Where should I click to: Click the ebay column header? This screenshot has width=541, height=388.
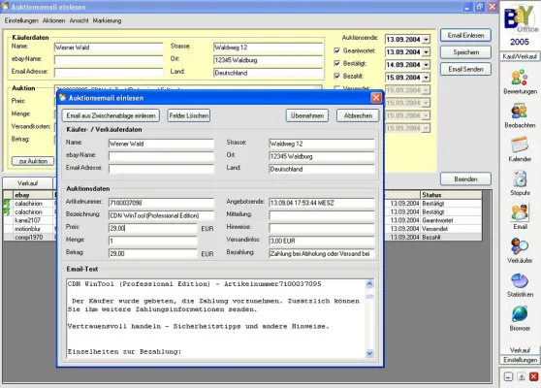click(33, 195)
